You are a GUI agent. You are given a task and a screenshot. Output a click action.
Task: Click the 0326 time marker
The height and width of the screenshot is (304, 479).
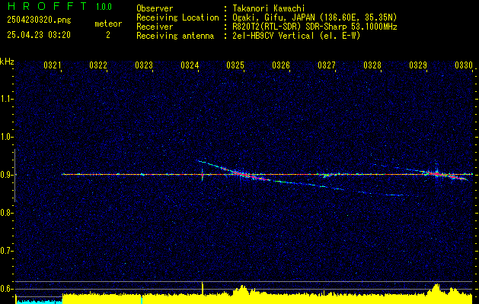[281, 65]
